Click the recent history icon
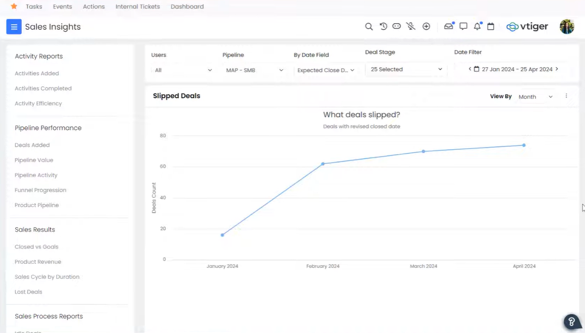The width and height of the screenshot is (585, 333). (x=383, y=26)
